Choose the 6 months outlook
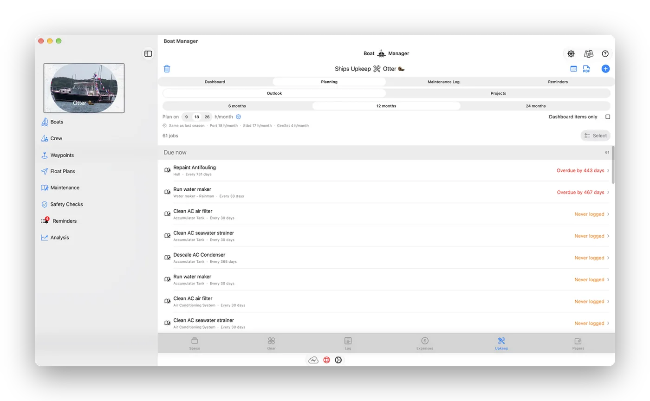Image resolution: width=650 pixels, height=401 pixels. tap(237, 106)
